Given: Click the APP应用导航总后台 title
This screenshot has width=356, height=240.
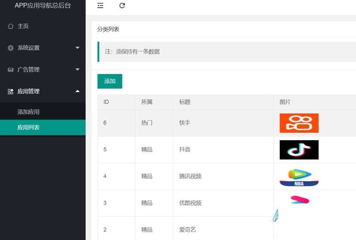Looking at the screenshot, I should click(43, 6).
